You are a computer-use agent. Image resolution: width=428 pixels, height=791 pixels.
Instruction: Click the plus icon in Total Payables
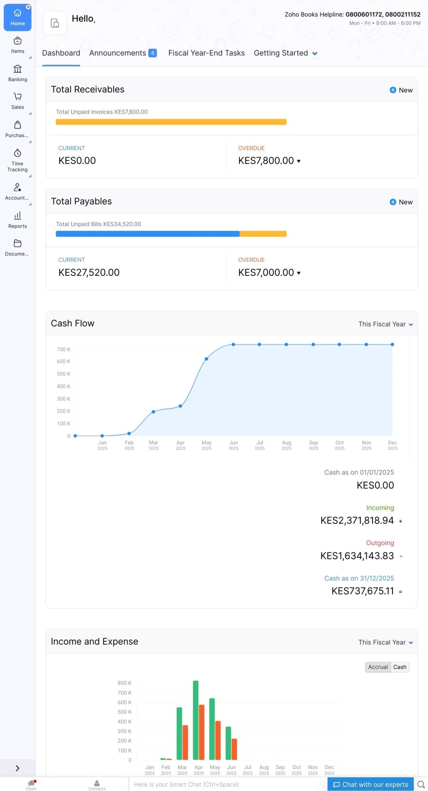click(393, 202)
